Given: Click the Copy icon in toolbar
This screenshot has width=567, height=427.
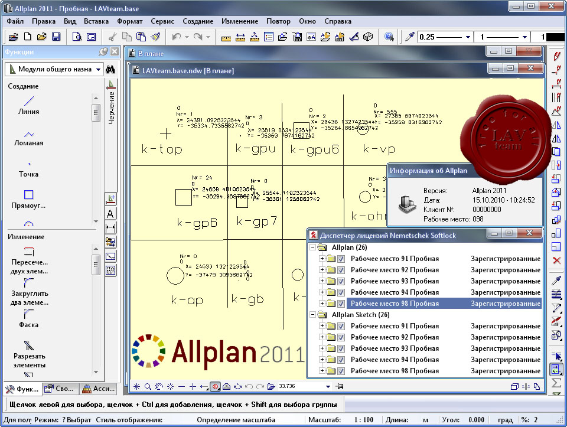Looking at the screenshot, I should coord(127,37).
